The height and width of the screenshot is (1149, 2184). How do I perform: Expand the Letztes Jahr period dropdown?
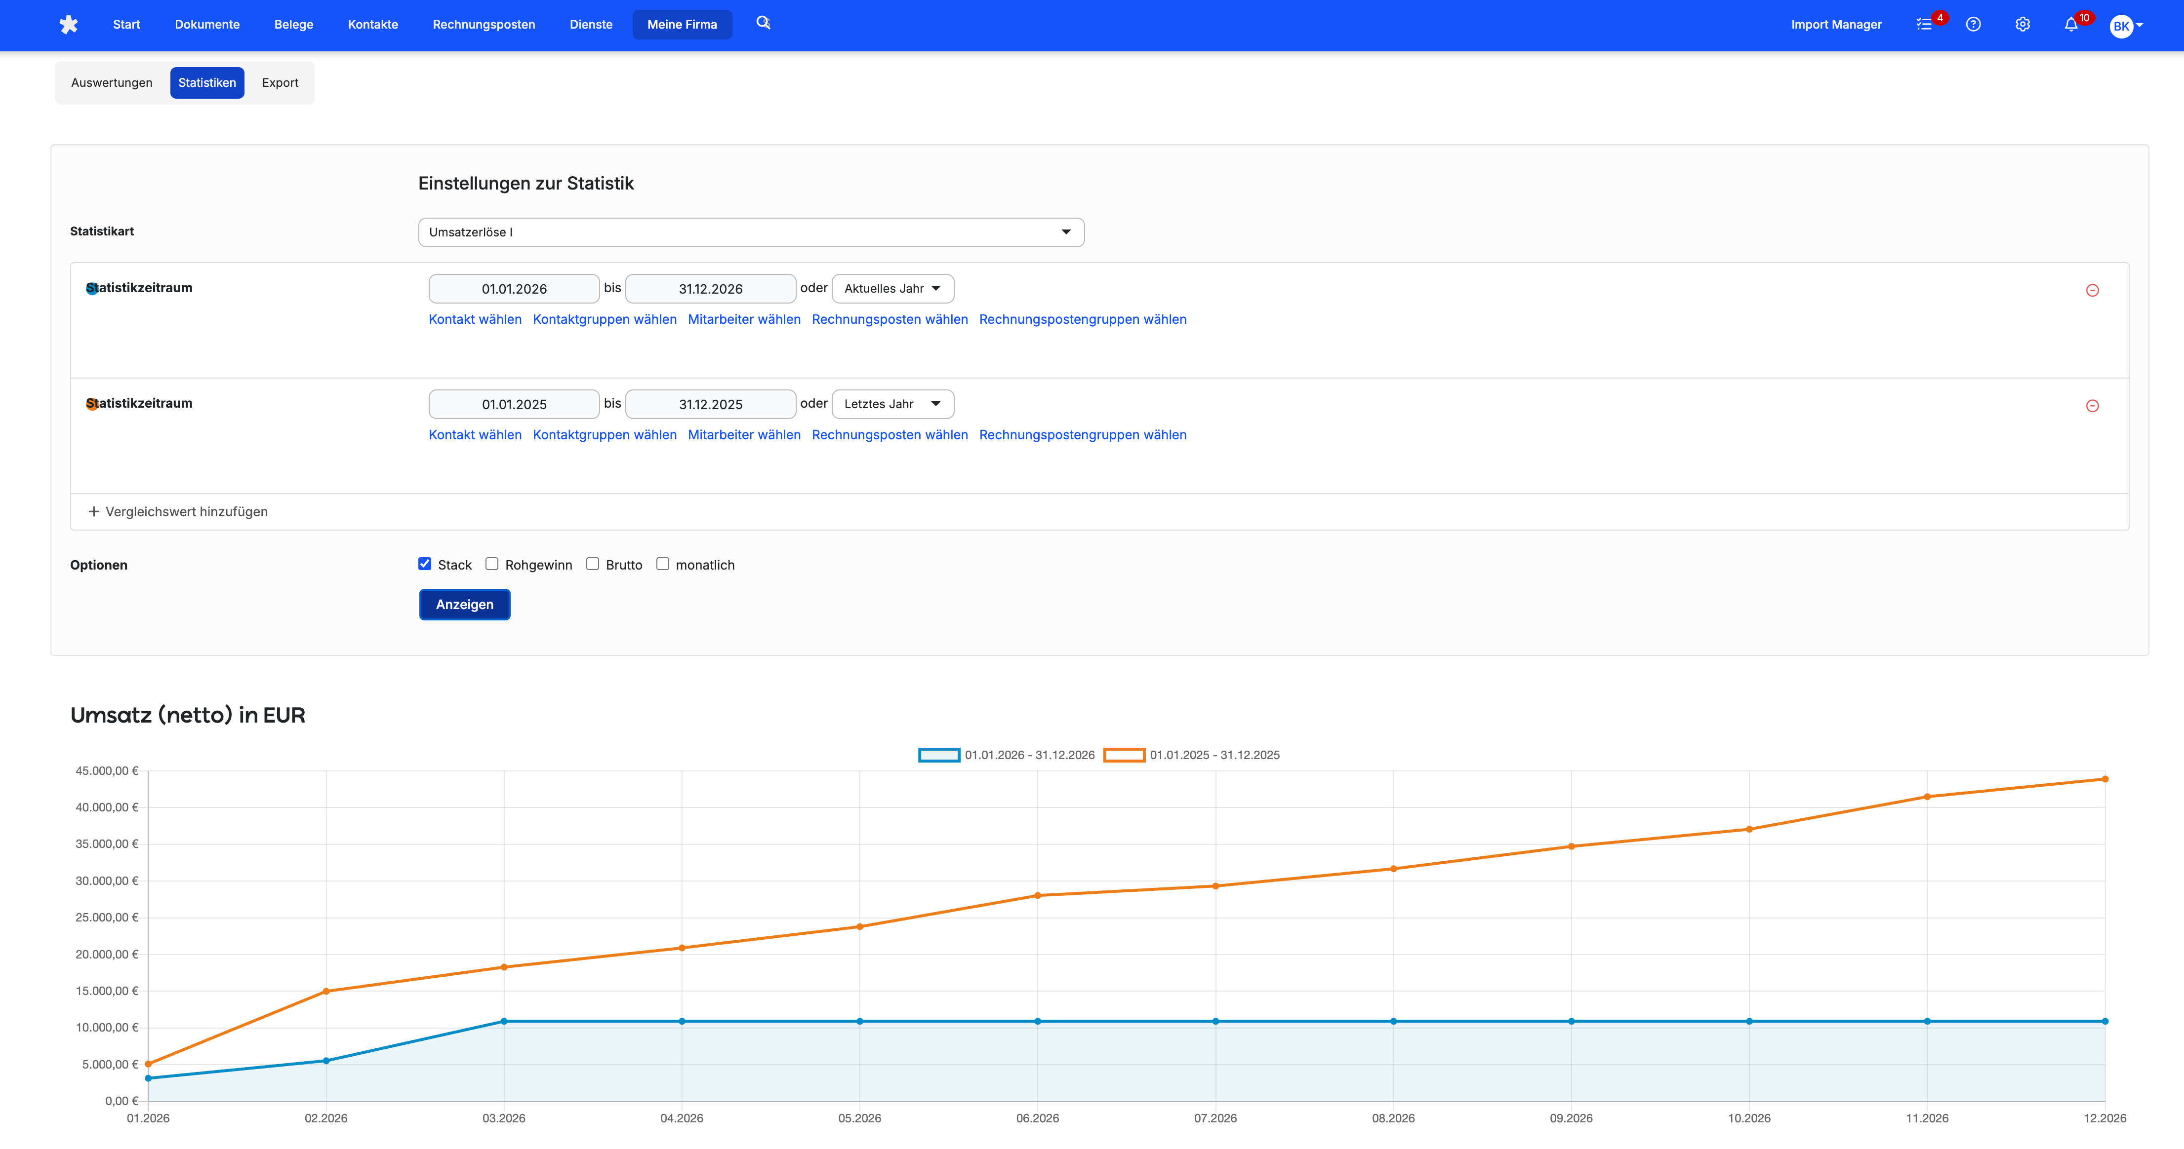pos(892,404)
